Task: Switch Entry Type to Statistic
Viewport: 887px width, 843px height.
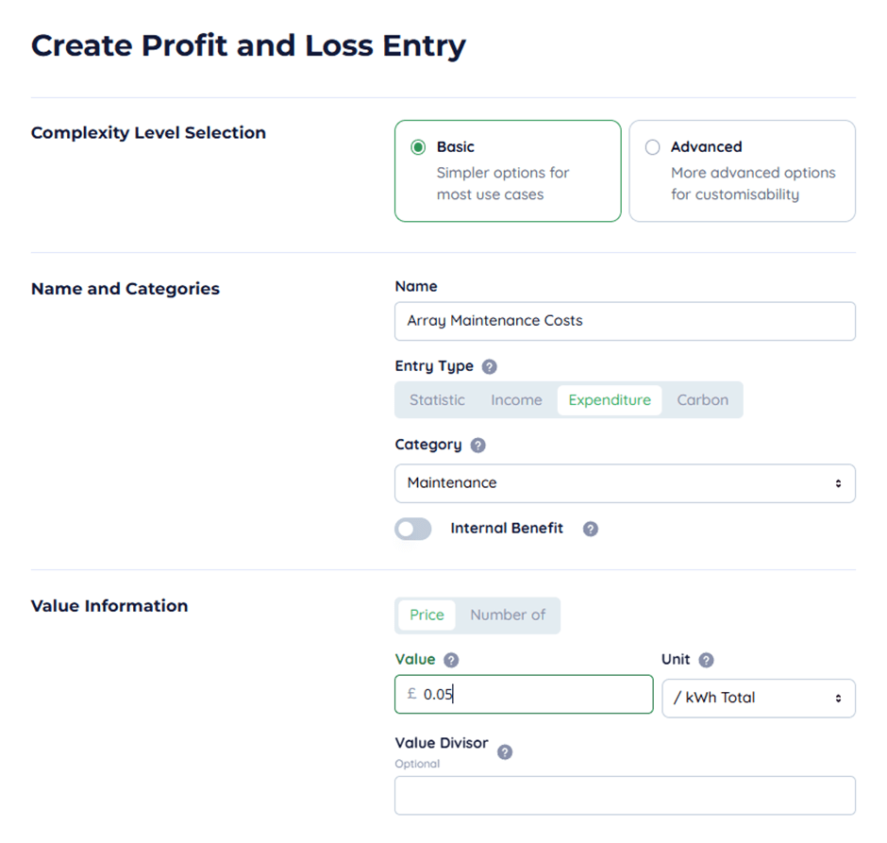Action: pyautogui.click(x=437, y=400)
